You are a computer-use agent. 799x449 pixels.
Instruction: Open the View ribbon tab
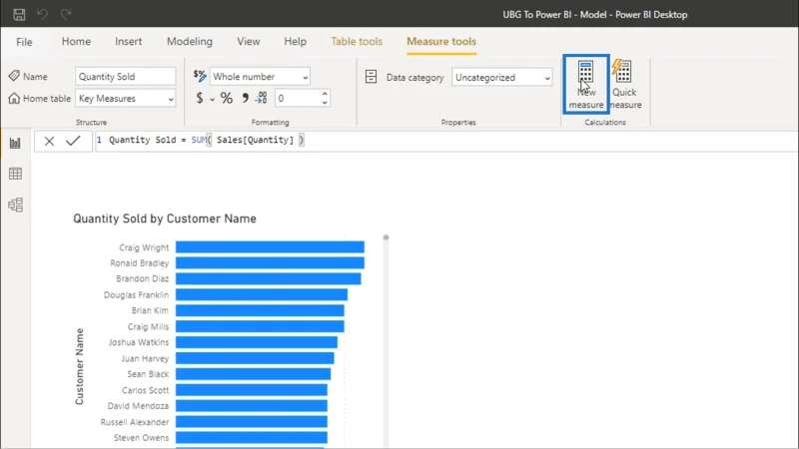pos(248,41)
